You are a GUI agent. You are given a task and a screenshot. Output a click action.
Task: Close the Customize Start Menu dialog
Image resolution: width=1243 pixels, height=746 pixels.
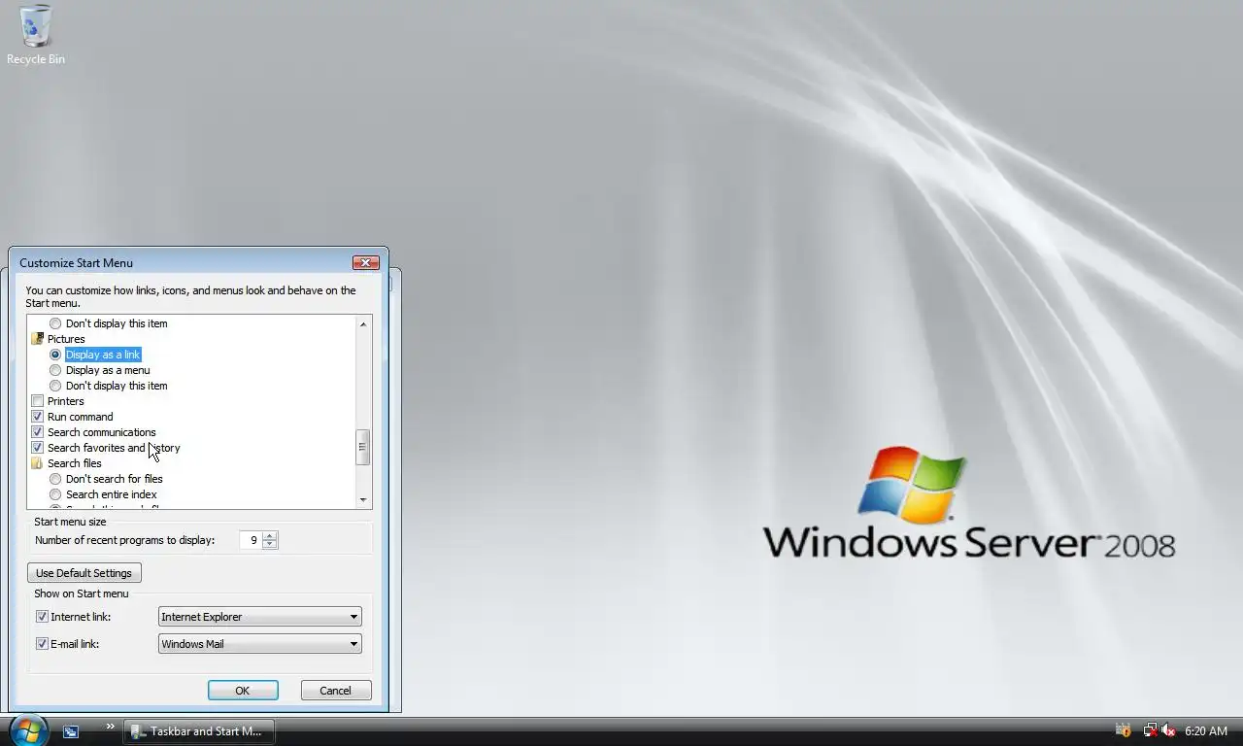coord(365,262)
